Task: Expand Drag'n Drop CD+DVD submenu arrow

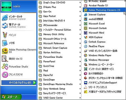Action: pos(80,3)
